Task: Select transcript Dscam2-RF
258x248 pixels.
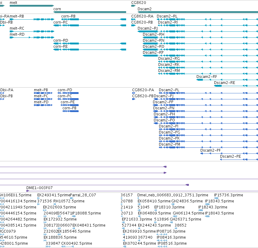Action: click(227, 80)
